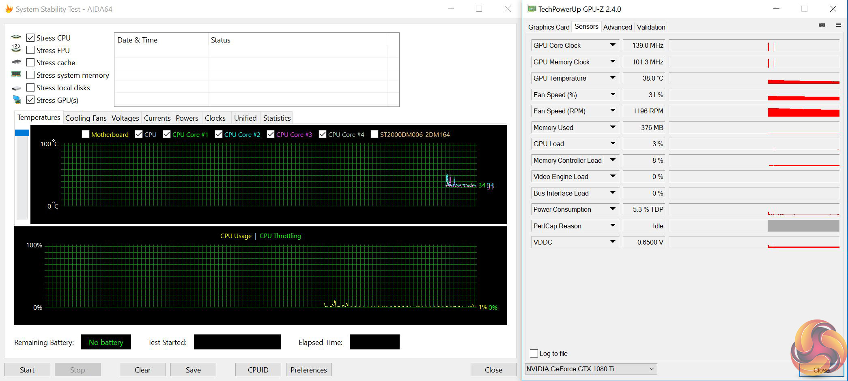The width and height of the screenshot is (848, 381).
Task: Open the CPUID panel
Action: click(x=258, y=370)
